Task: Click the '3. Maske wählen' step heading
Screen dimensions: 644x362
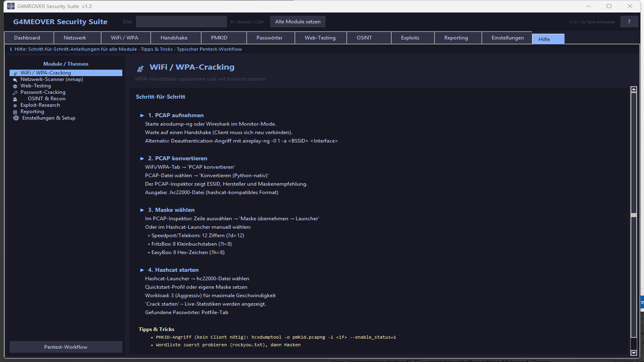Action: coord(171,210)
